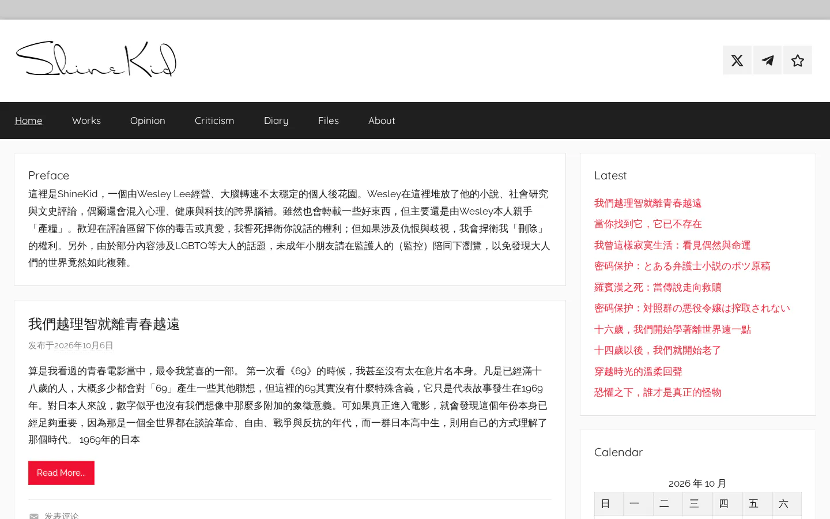Click the envelope comment icon below the post

point(34,516)
